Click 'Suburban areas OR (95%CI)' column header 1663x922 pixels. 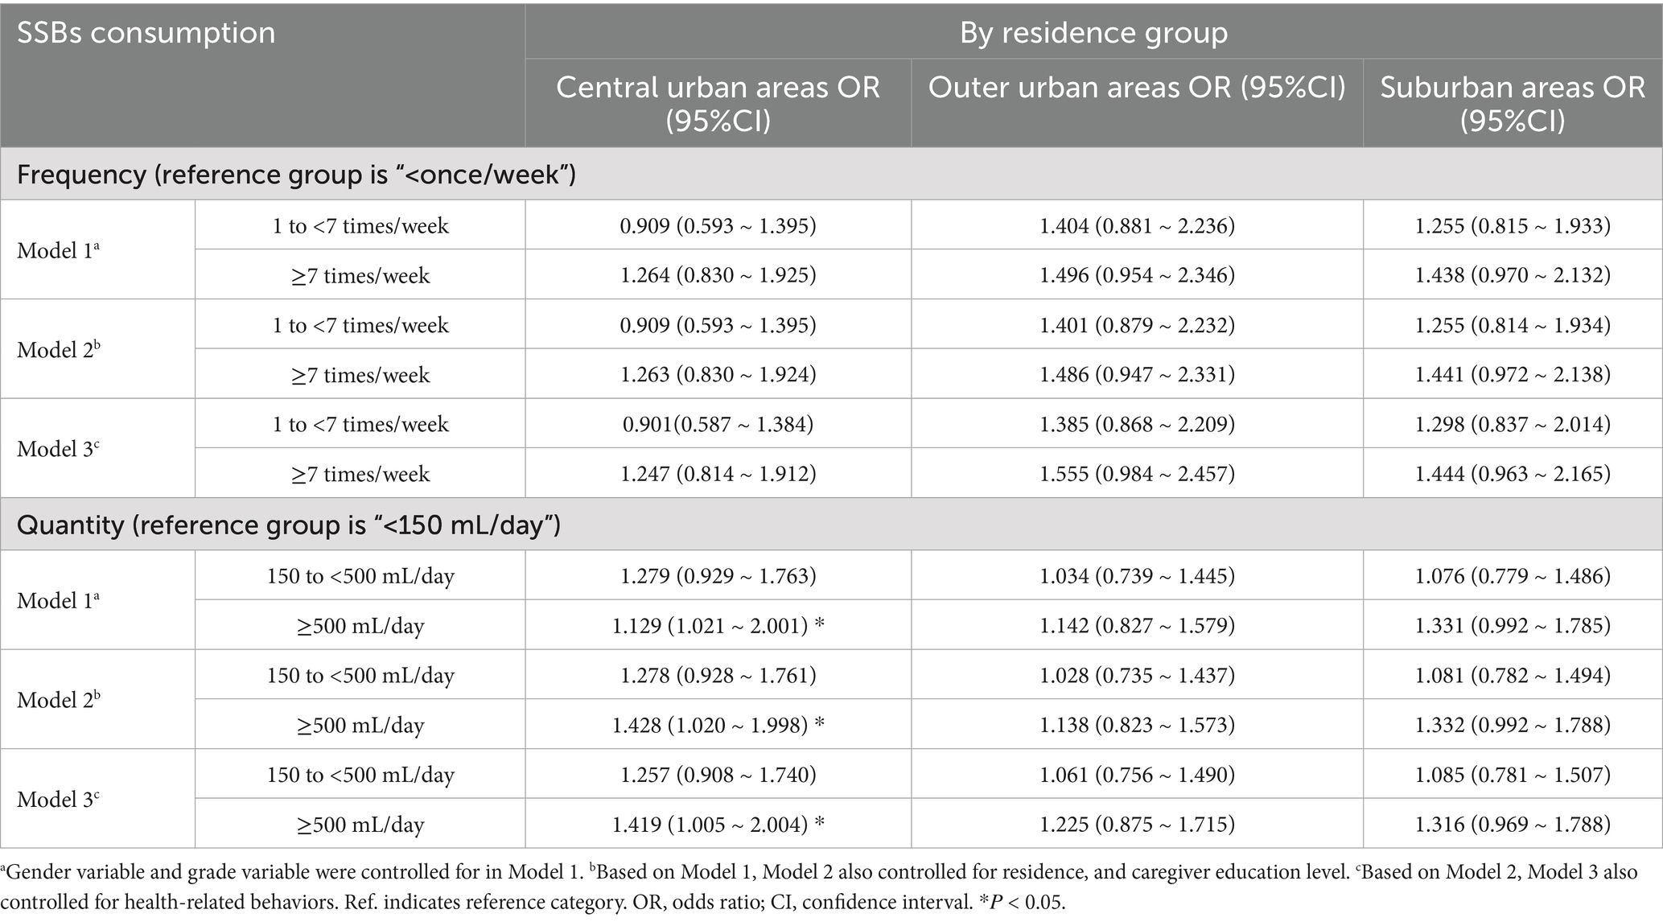point(1513,103)
